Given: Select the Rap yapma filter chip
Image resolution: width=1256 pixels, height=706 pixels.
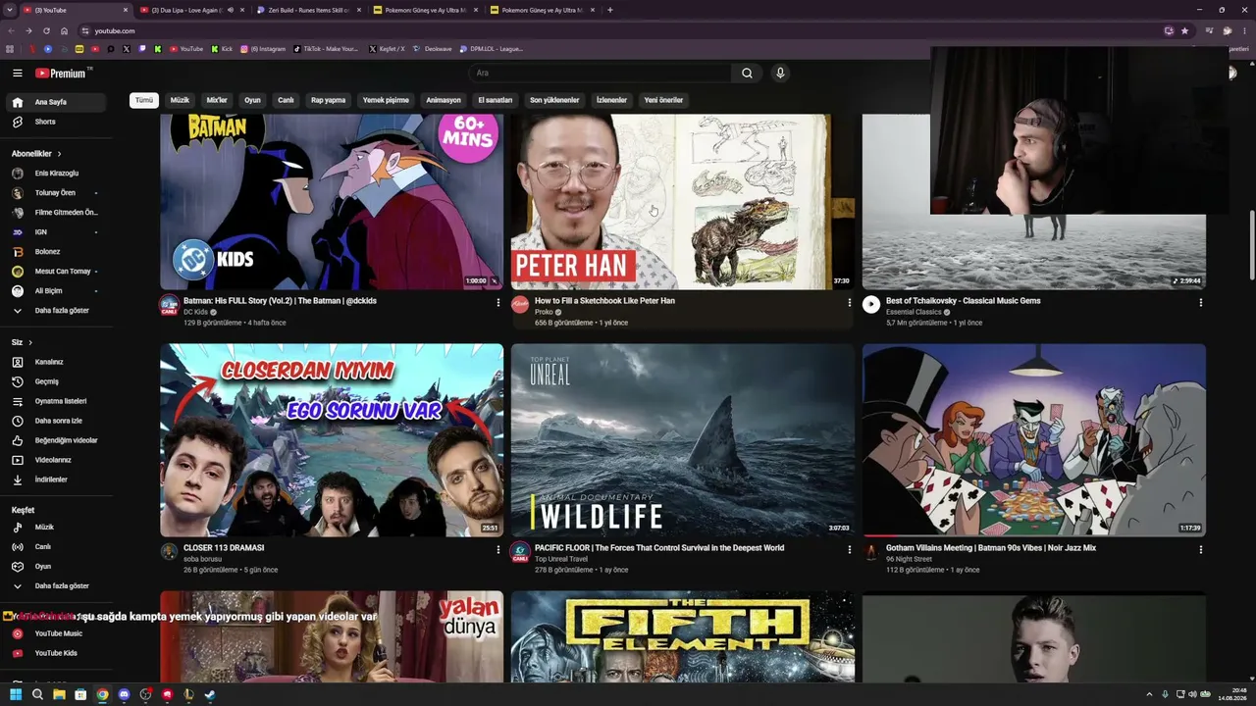Looking at the screenshot, I should tap(329, 100).
